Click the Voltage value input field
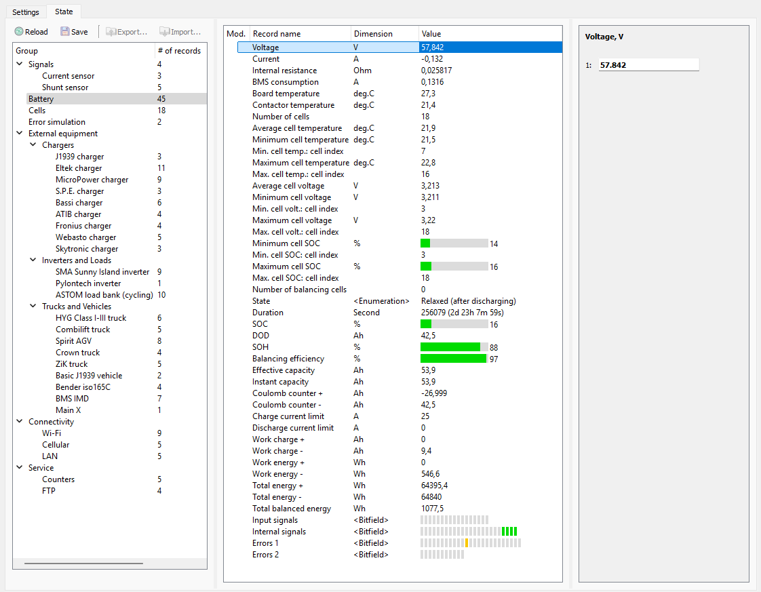 click(x=649, y=65)
